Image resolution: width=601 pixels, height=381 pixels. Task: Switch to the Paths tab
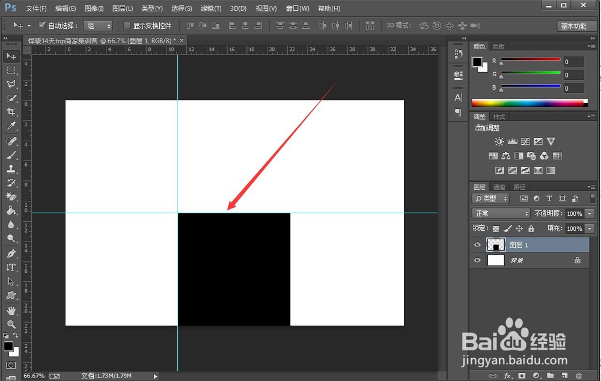(x=519, y=187)
